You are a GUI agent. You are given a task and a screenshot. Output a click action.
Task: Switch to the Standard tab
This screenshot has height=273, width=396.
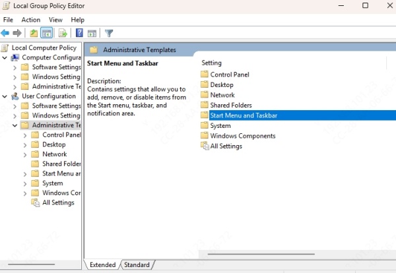coord(137,264)
